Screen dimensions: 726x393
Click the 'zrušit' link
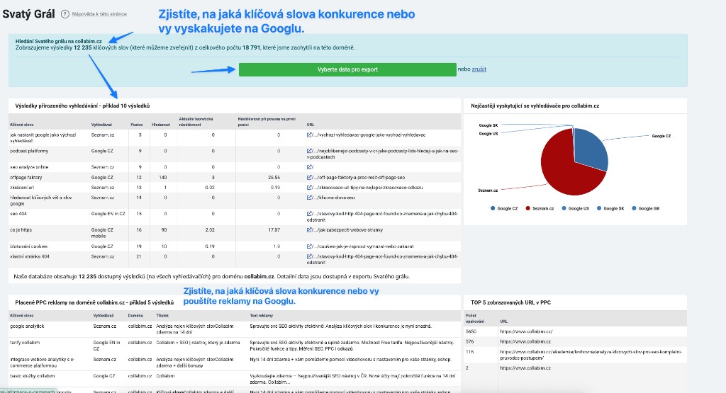(x=479, y=69)
